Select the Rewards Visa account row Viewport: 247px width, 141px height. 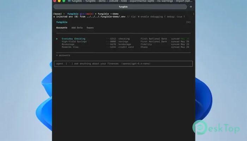click(123, 47)
